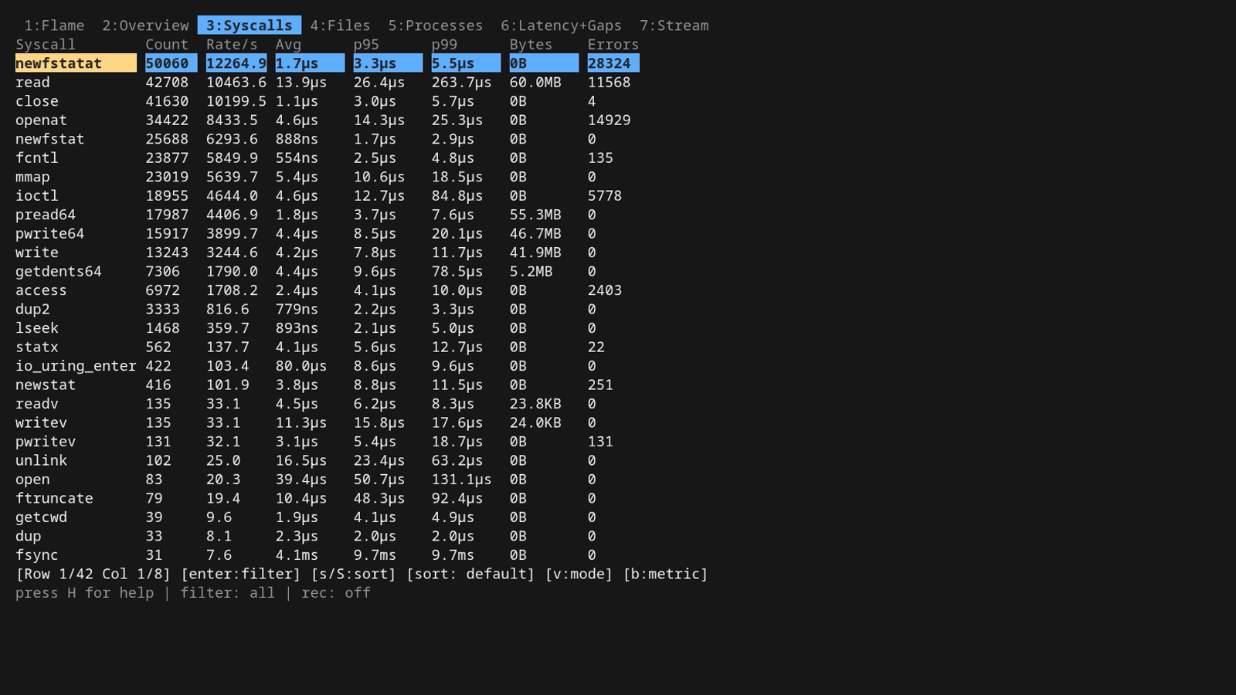Switch to 6:Latency+Gaps tab
Image resolution: width=1236 pixels, height=695 pixels.
pos(562,25)
